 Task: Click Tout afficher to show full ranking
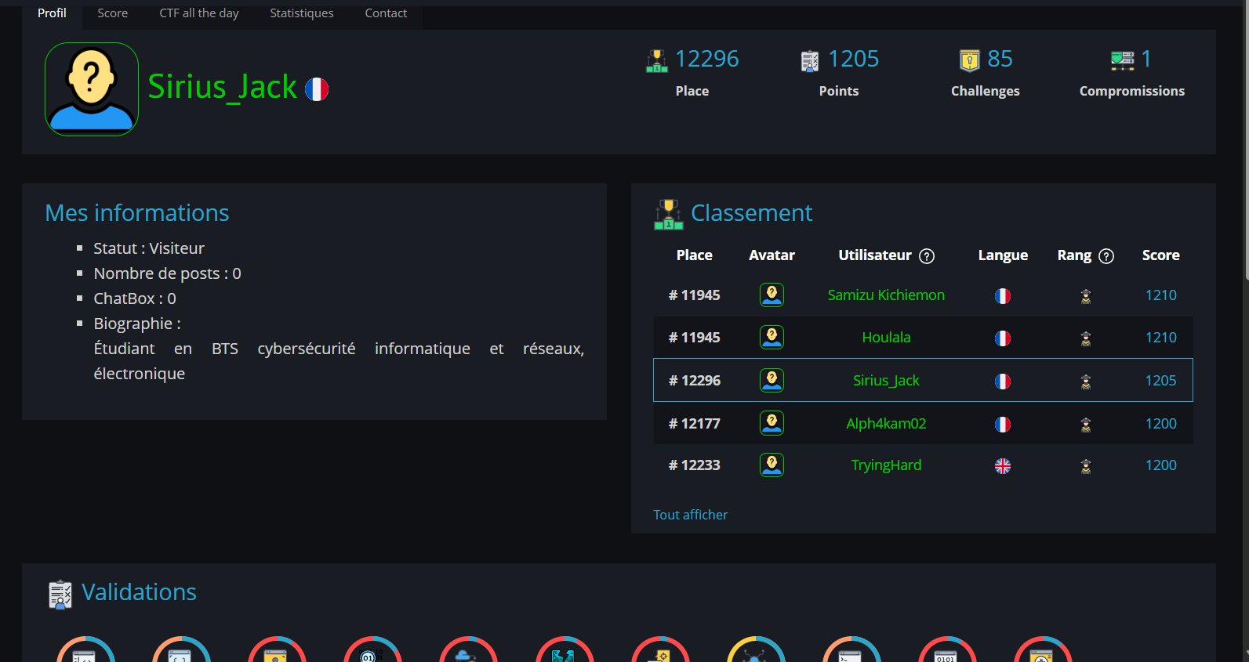click(690, 515)
